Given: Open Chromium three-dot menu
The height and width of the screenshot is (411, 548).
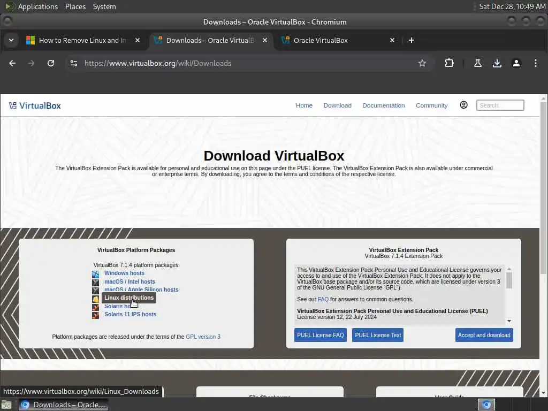Looking at the screenshot, I should click(x=535, y=63).
